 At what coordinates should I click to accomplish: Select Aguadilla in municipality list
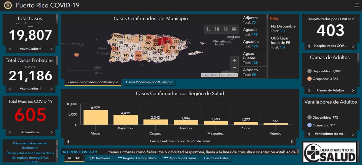click(x=253, y=44)
